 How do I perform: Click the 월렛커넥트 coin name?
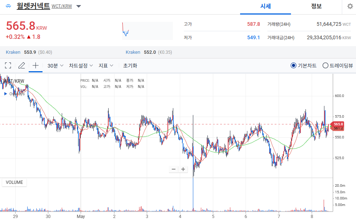pyautogui.click(x=33, y=6)
